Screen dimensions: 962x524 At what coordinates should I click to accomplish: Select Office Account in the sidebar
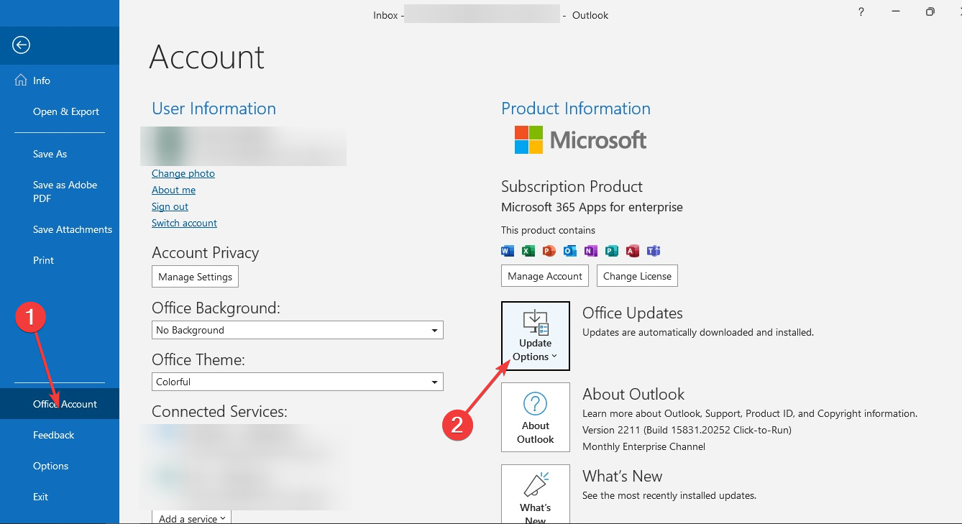pyautogui.click(x=60, y=404)
